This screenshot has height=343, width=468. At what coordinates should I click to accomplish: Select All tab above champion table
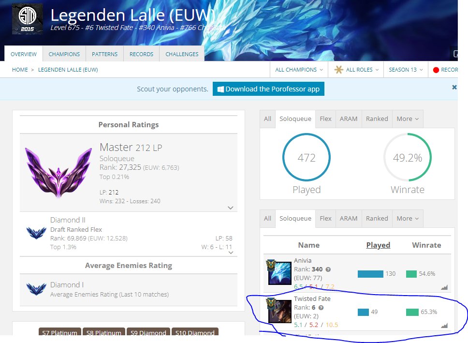(x=267, y=219)
